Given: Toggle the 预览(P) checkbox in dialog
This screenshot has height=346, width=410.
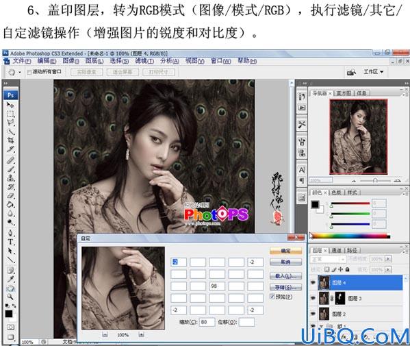Looking at the screenshot, I should (x=272, y=296).
